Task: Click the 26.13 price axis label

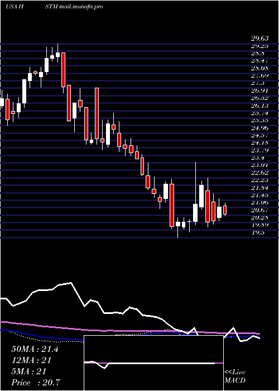Action: (259, 106)
